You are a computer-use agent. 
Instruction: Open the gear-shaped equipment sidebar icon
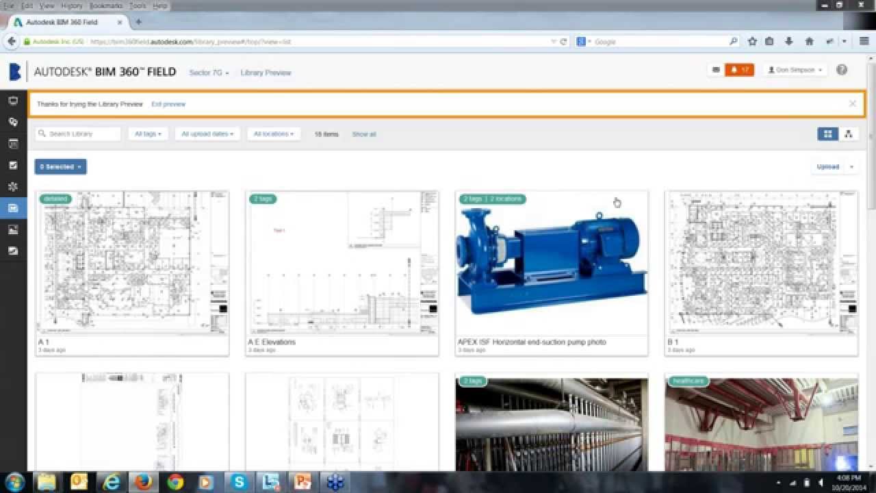13,186
